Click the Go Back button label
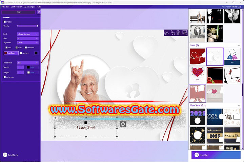Viewport: 244px width, 162px height. point(13,155)
